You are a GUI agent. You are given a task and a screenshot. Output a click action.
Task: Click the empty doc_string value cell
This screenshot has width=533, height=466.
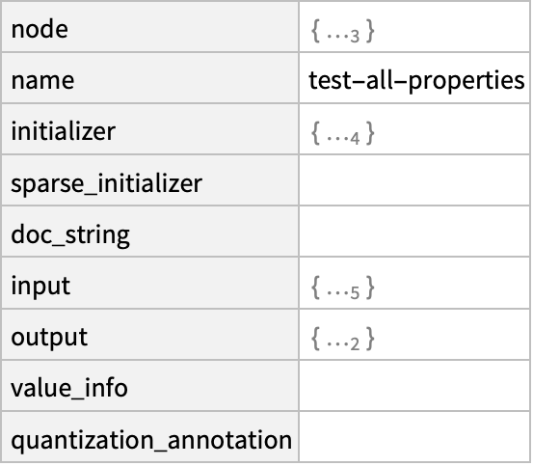[x=414, y=232]
